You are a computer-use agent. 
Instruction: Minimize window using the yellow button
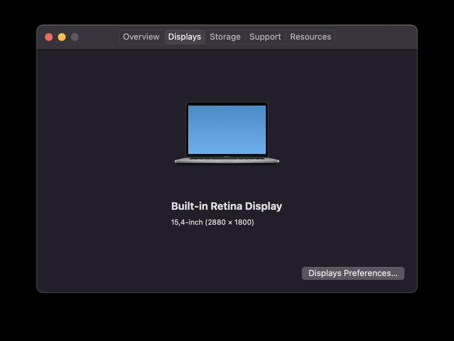(x=62, y=37)
